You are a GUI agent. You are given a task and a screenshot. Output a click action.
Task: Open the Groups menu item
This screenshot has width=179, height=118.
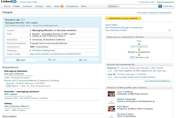pos(39,6)
